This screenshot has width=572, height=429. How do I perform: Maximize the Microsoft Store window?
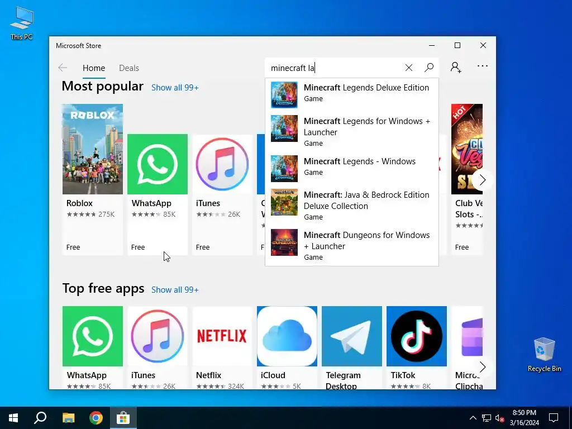[457, 45]
